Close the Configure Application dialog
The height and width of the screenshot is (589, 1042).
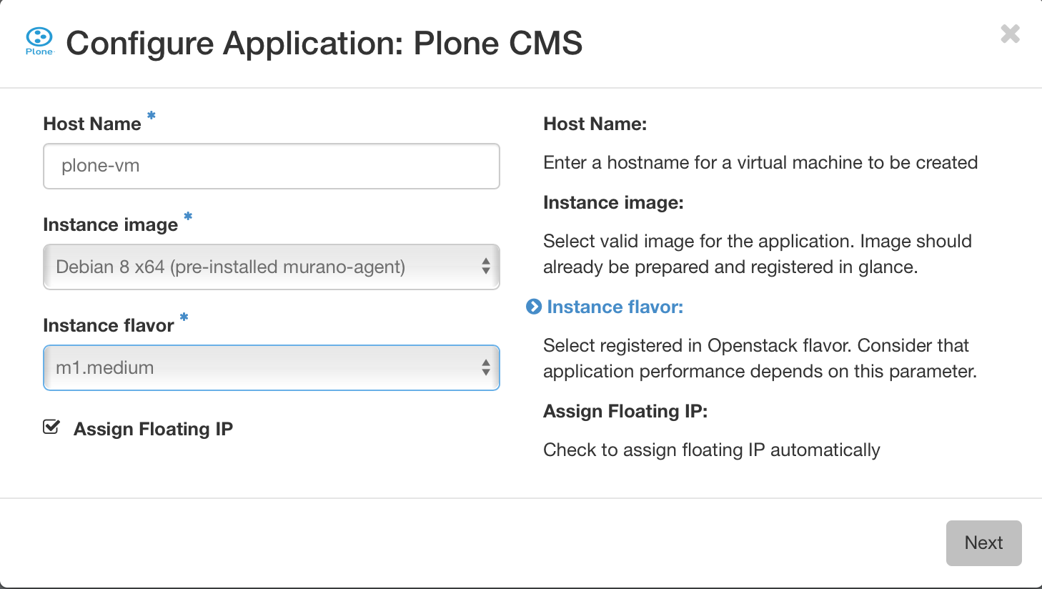[x=1010, y=34]
